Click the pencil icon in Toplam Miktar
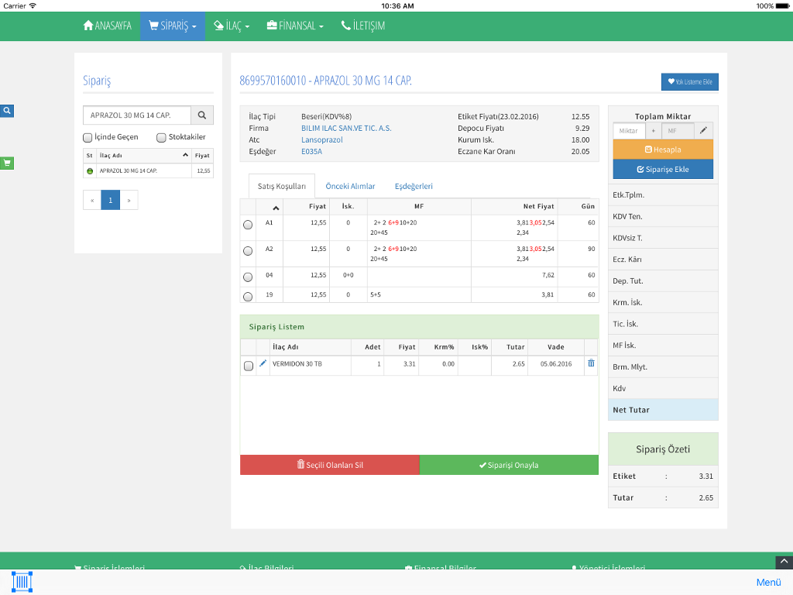Image resolution: width=793 pixels, height=595 pixels. tap(703, 130)
